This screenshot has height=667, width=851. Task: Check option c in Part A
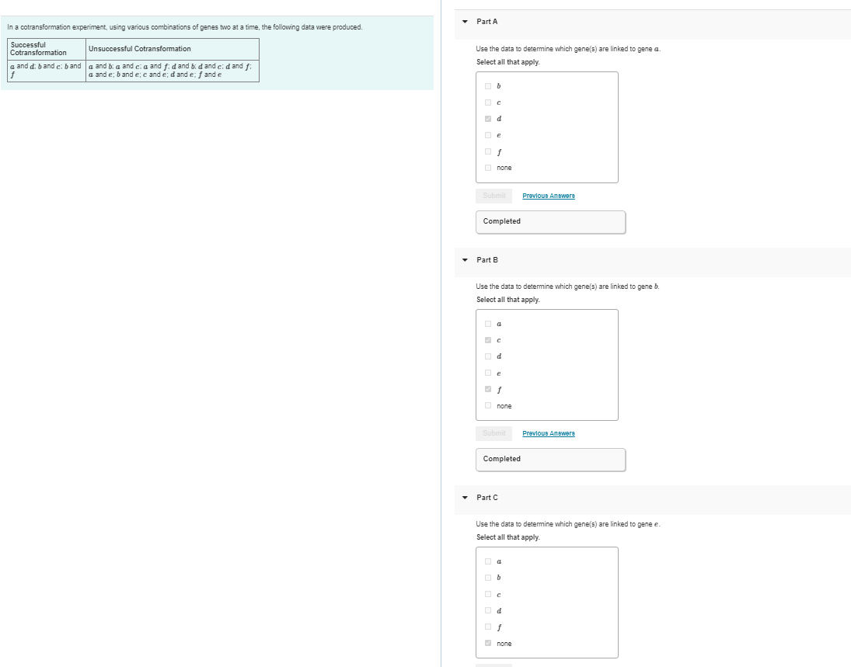point(488,102)
